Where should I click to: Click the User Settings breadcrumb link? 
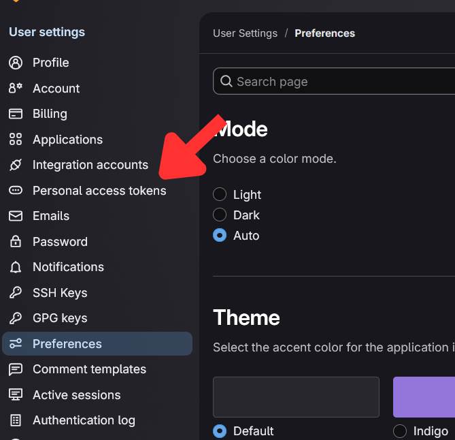[245, 33]
